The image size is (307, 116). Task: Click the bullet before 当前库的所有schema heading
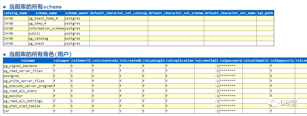click(x=4, y=7)
